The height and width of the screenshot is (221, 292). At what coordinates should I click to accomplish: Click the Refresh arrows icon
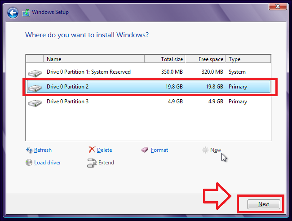pyautogui.click(x=30, y=150)
